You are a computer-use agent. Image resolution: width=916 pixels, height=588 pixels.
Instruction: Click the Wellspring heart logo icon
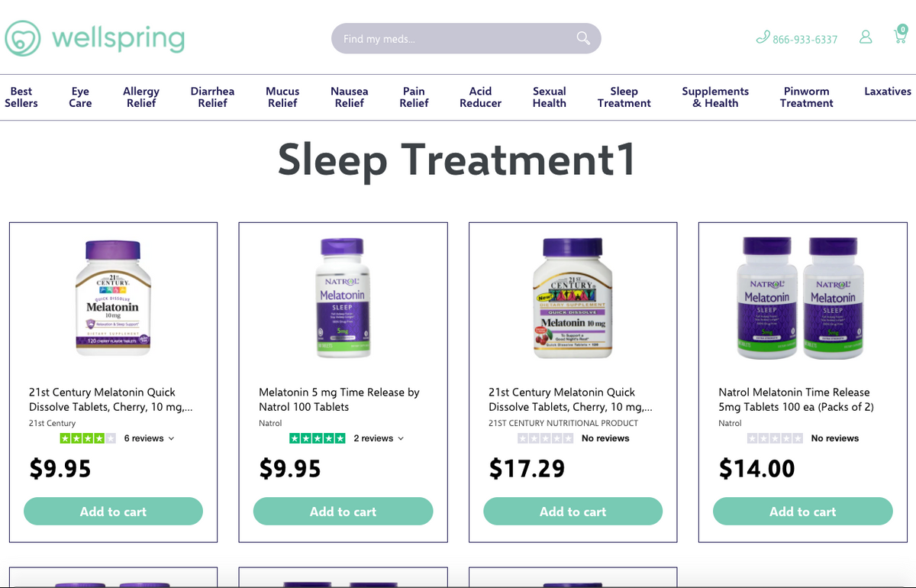pyautogui.click(x=22, y=38)
